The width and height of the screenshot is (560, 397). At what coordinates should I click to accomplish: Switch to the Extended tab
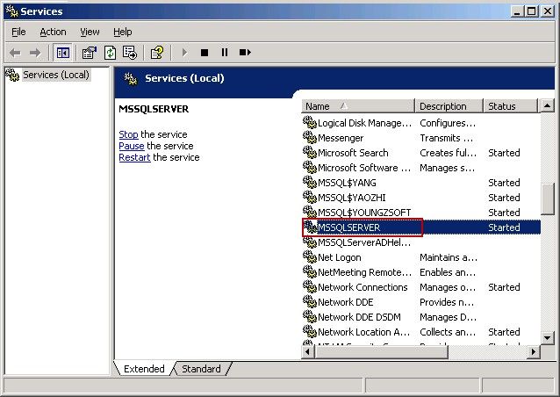tap(144, 369)
